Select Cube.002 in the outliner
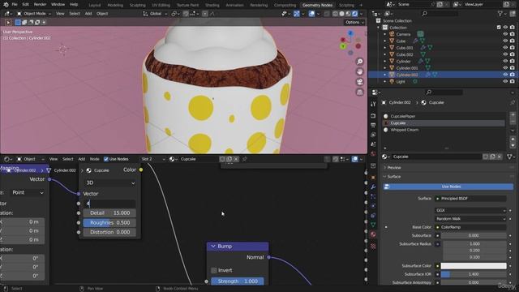This screenshot has height=292, width=519. pyautogui.click(x=405, y=54)
